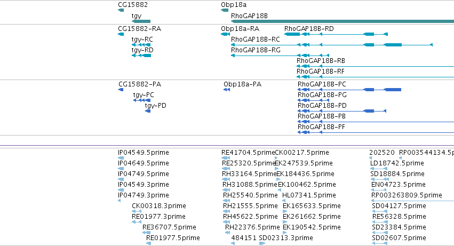
Task: Click the long RhoGAP18B gene bar glyph
Action: 343,21
